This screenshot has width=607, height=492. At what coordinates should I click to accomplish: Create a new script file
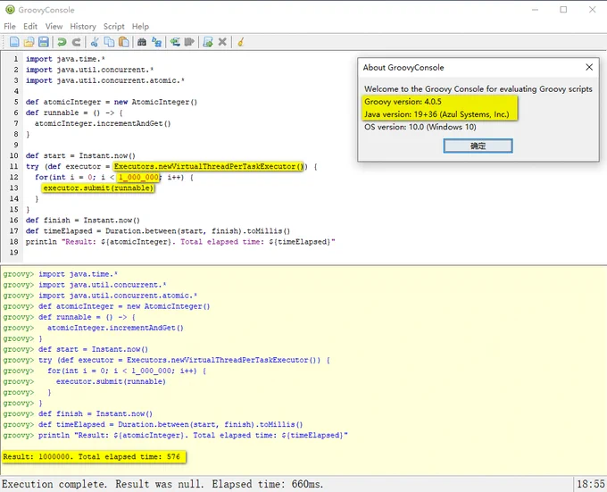14,42
